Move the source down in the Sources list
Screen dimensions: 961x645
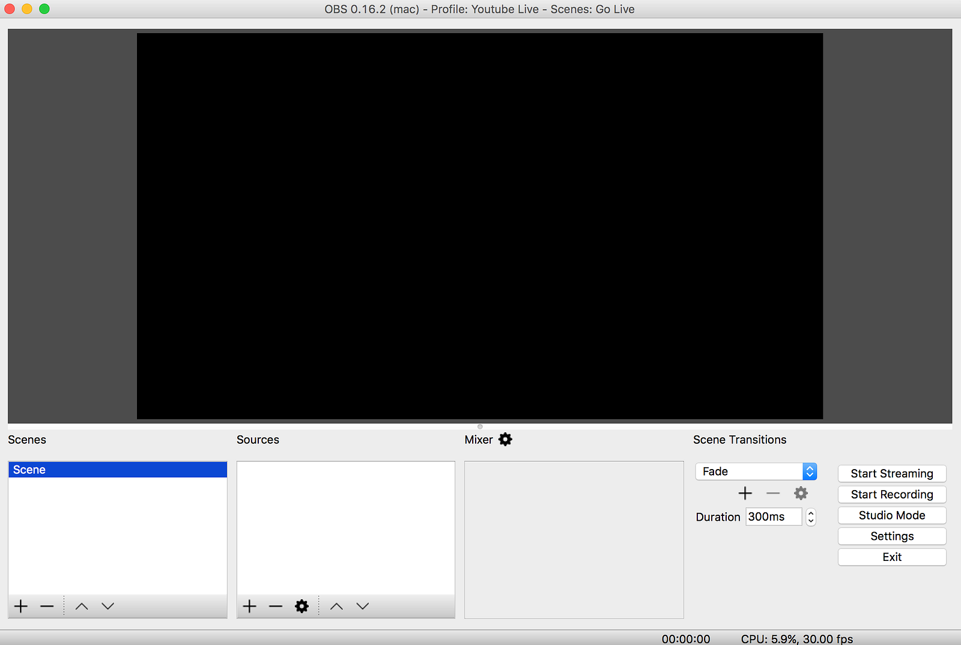(x=362, y=606)
